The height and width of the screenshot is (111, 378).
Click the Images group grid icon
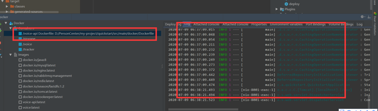15,55
